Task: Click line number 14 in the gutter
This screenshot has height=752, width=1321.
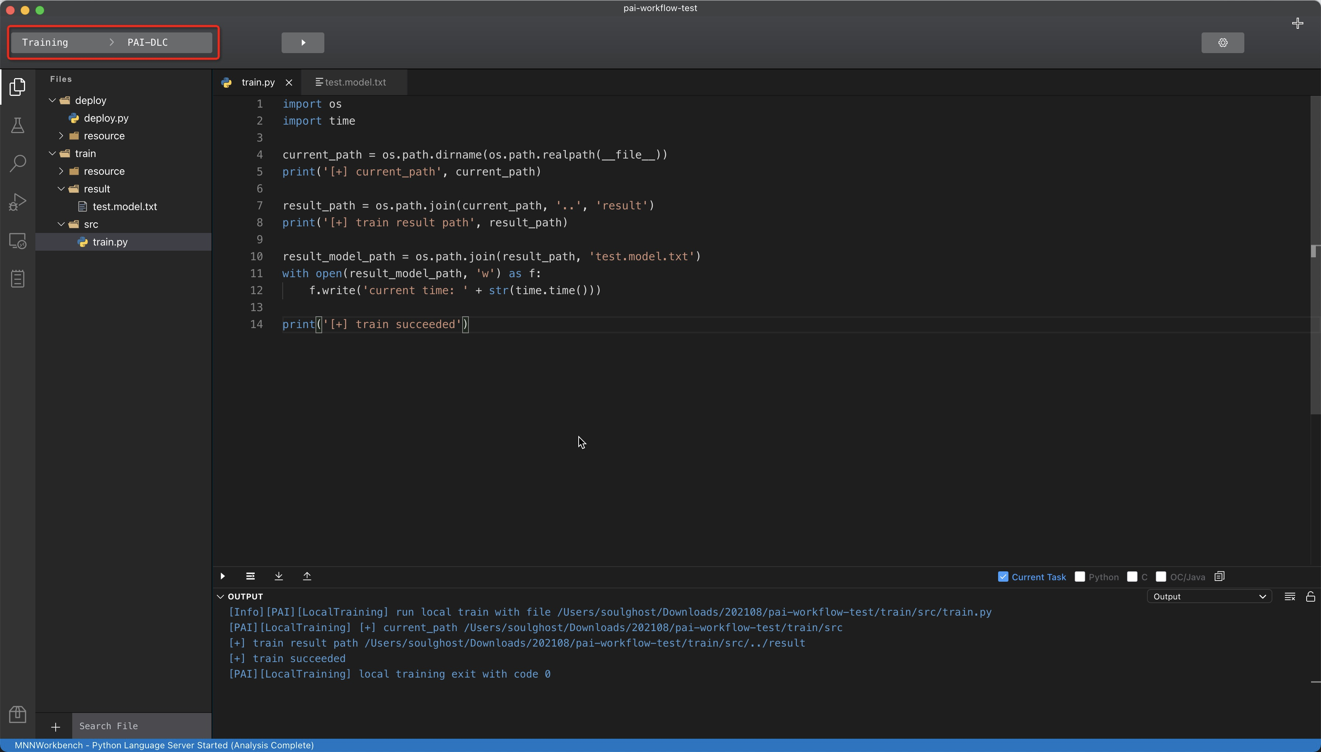Action: coord(257,324)
